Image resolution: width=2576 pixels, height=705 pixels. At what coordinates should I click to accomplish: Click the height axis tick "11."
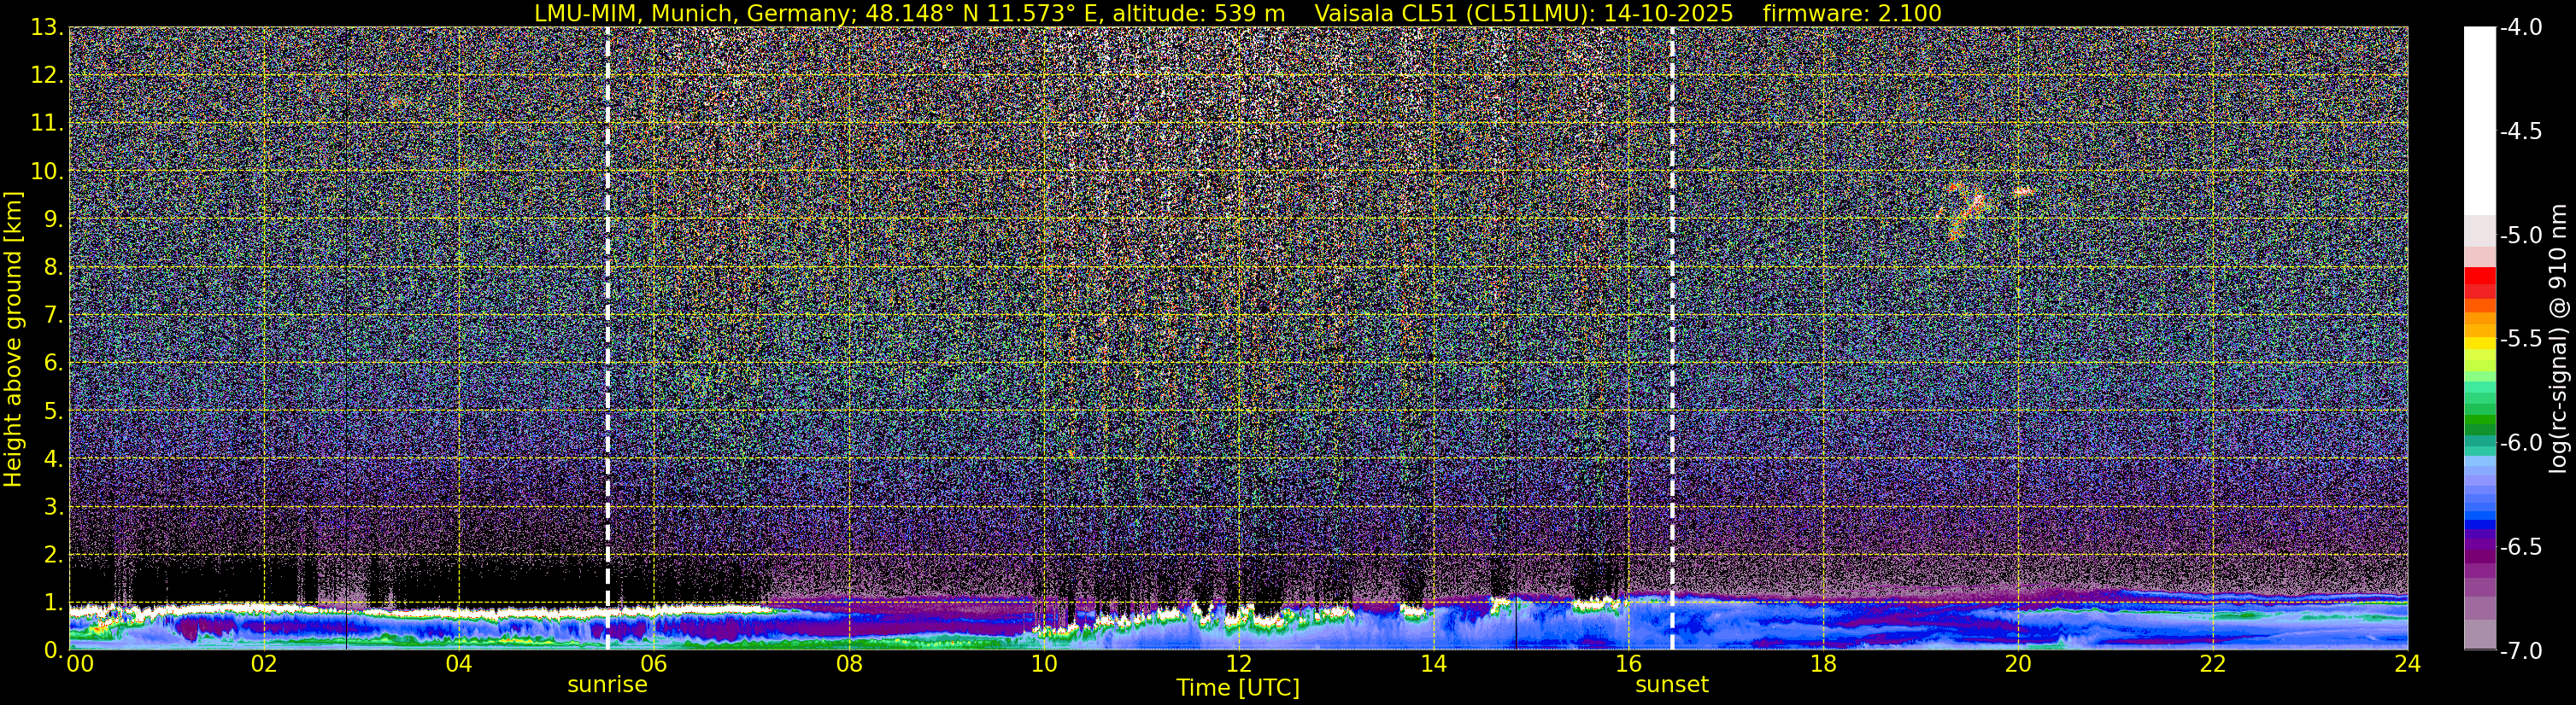[x=47, y=122]
